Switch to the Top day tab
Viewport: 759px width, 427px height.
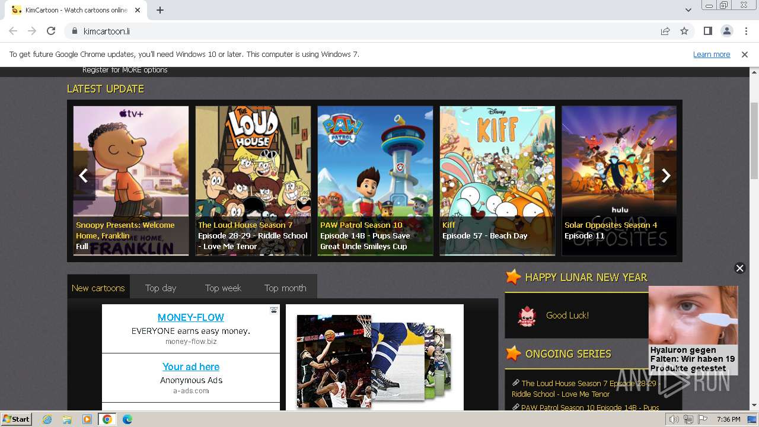coord(161,288)
